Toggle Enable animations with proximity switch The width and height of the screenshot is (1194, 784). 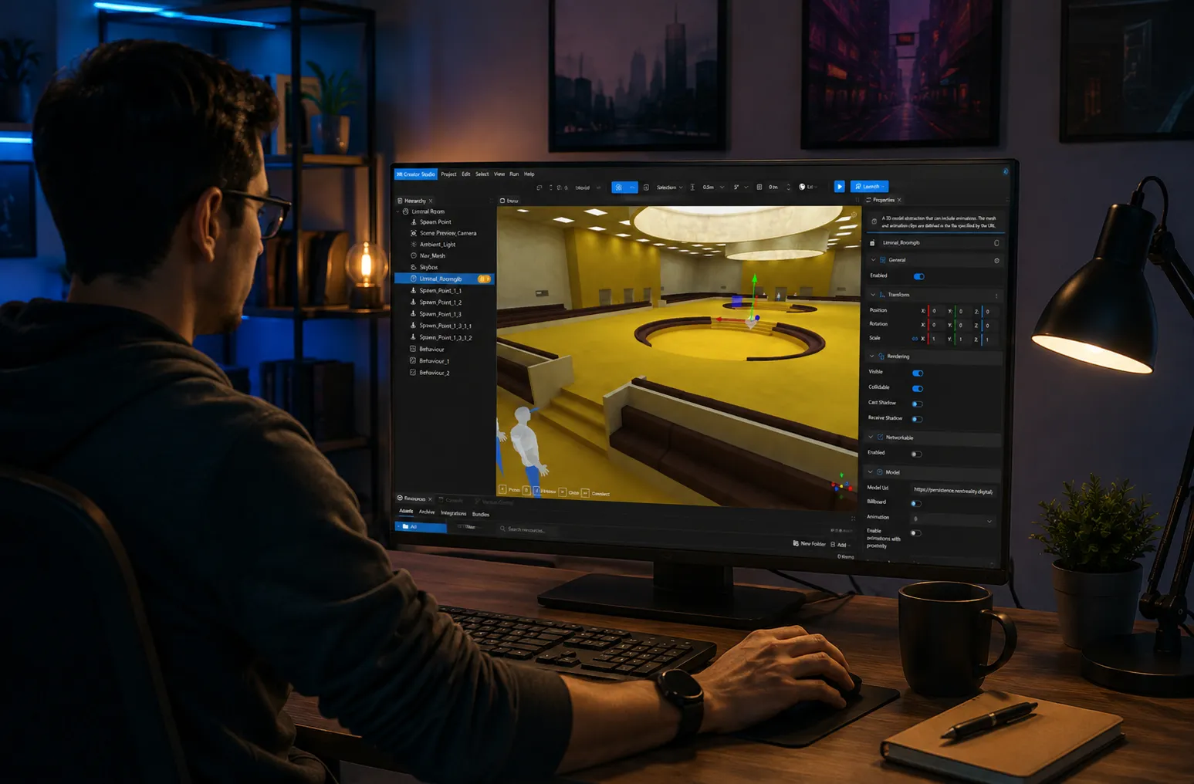915,533
